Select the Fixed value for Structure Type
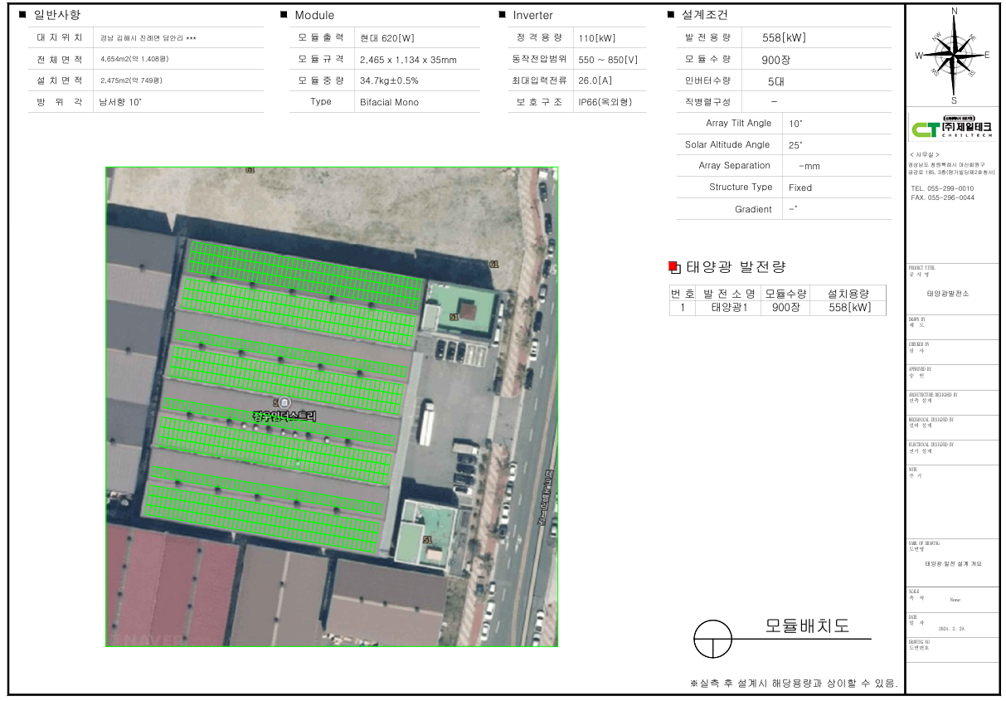 pos(800,187)
